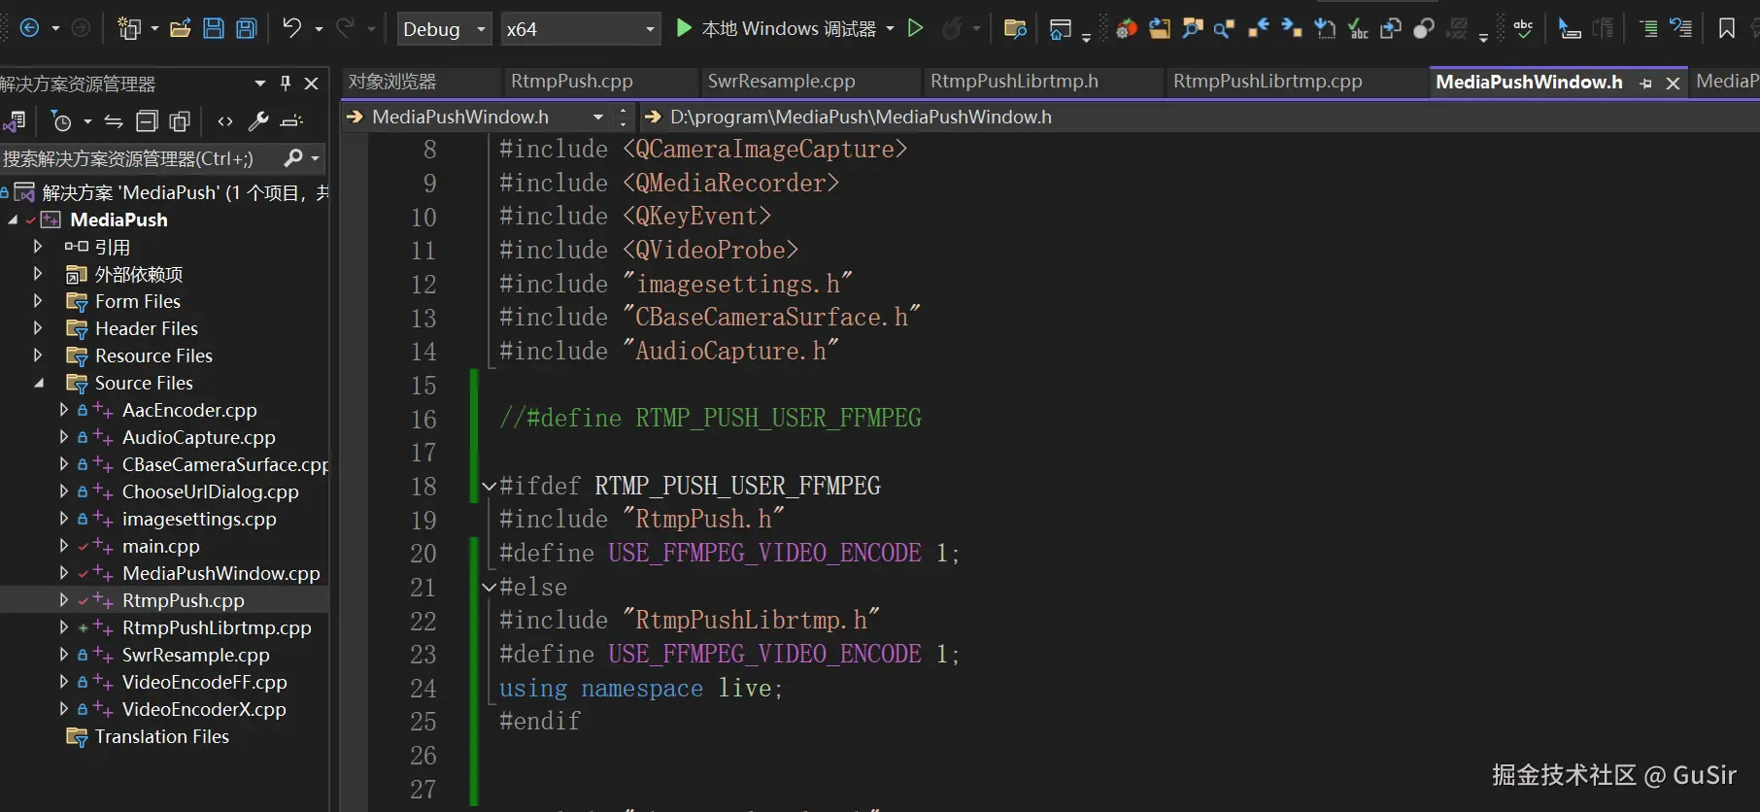Image resolution: width=1760 pixels, height=812 pixels.
Task: Select the Translation Files folder
Action: click(x=161, y=736)
